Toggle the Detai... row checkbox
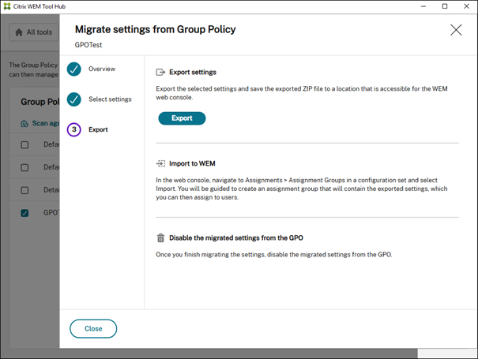 click(24, 190)
